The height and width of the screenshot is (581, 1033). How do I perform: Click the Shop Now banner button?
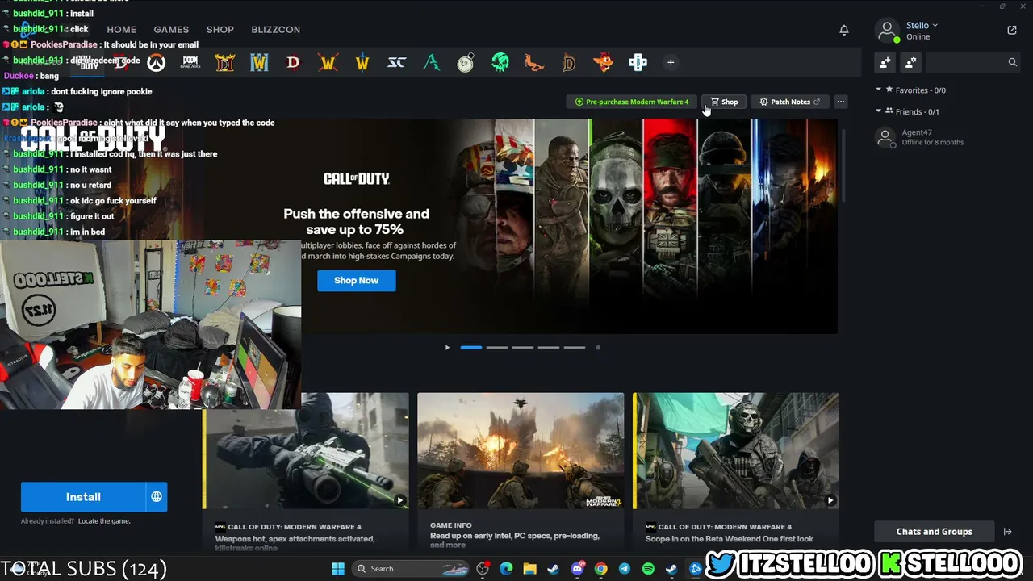point(357,280)
